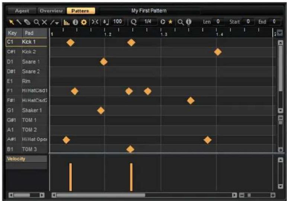Click the first velocity bar
287x201 pixels.
70,177
